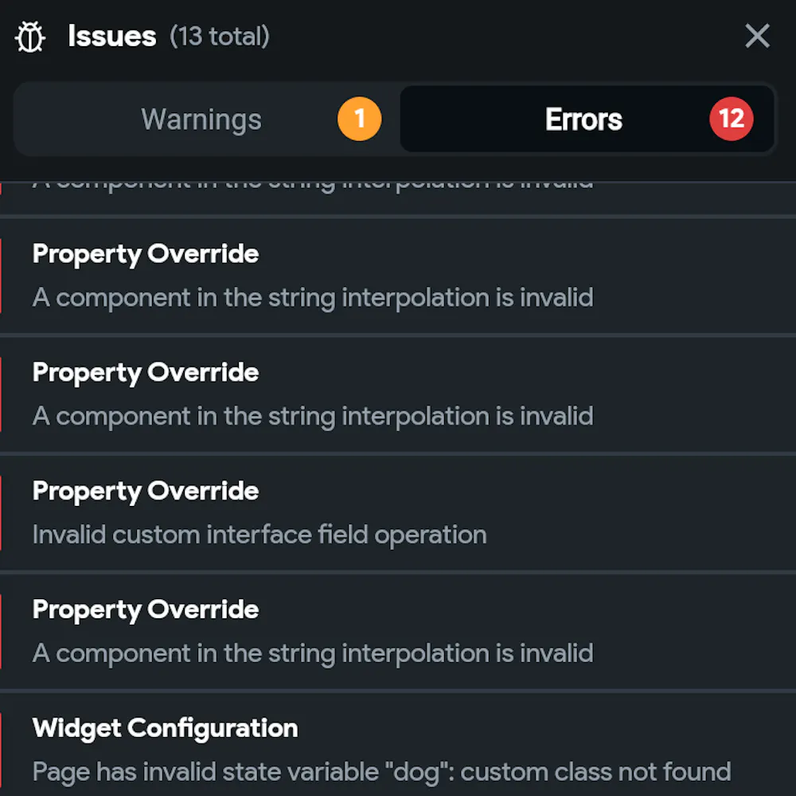Open the Property Override error just above Widget Configuration

tap(398, 631)
